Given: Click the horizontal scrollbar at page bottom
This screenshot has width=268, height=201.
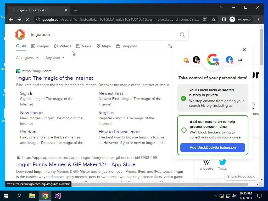Looking at the screenshot, I should pyautogui.click(x=159, y=184).
